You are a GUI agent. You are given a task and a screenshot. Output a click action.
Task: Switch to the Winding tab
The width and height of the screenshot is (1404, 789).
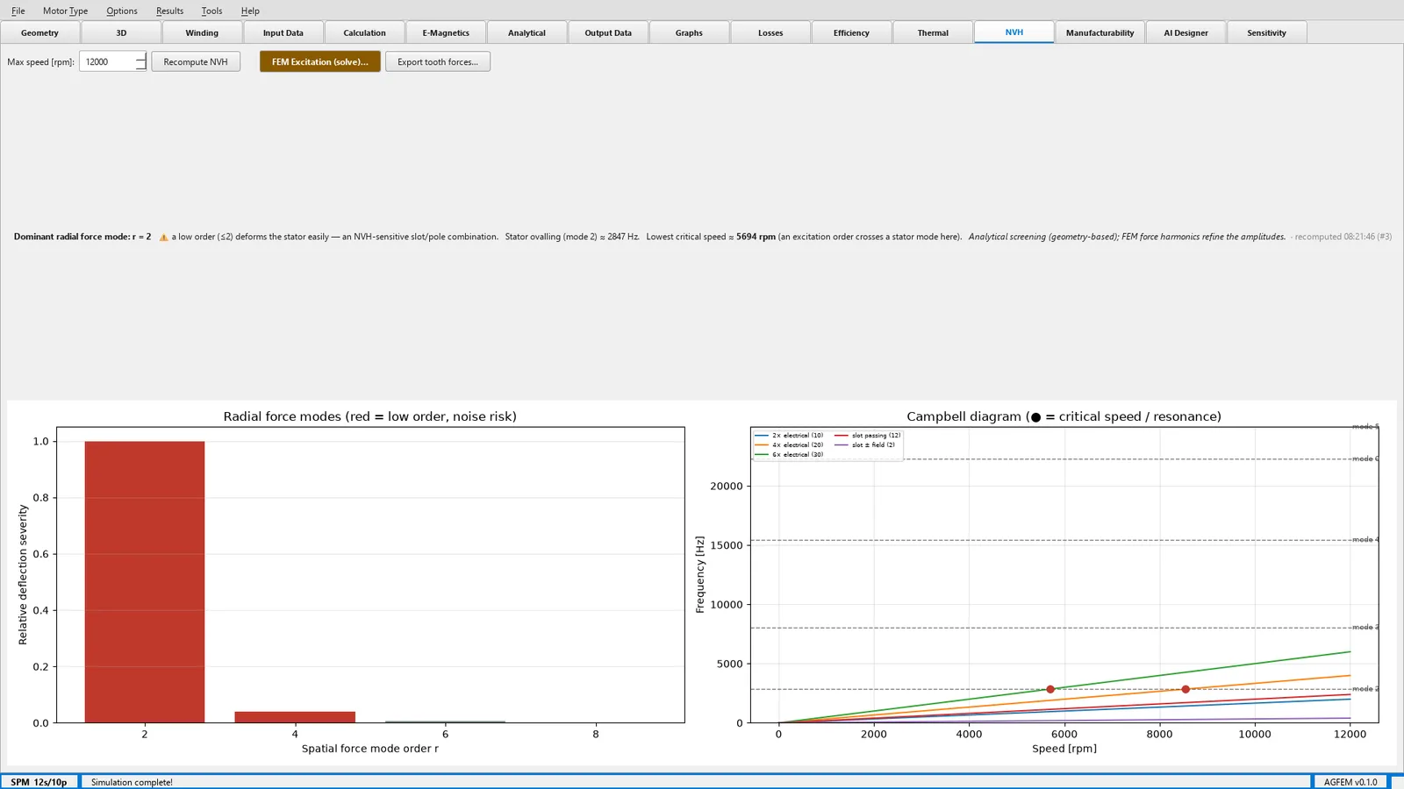(202, 32)
